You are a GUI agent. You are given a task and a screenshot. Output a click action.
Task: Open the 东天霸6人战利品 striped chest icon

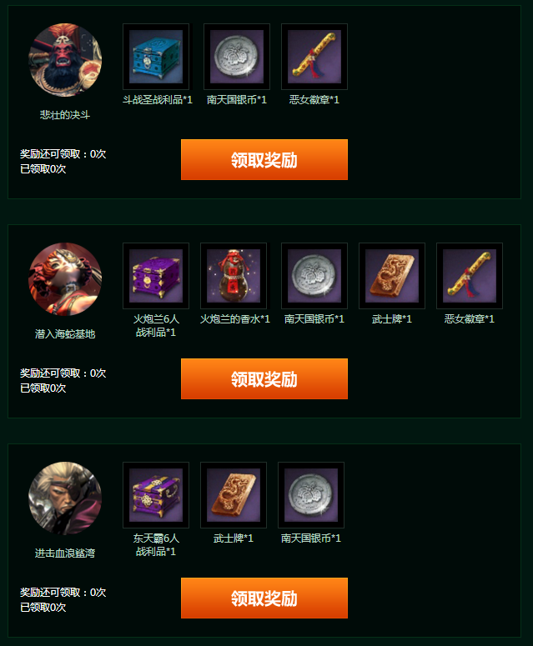[x=156, y=495]
